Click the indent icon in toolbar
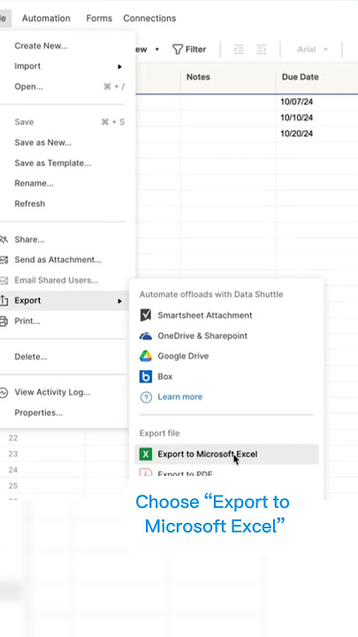358x637 pixels. point(262,50)
